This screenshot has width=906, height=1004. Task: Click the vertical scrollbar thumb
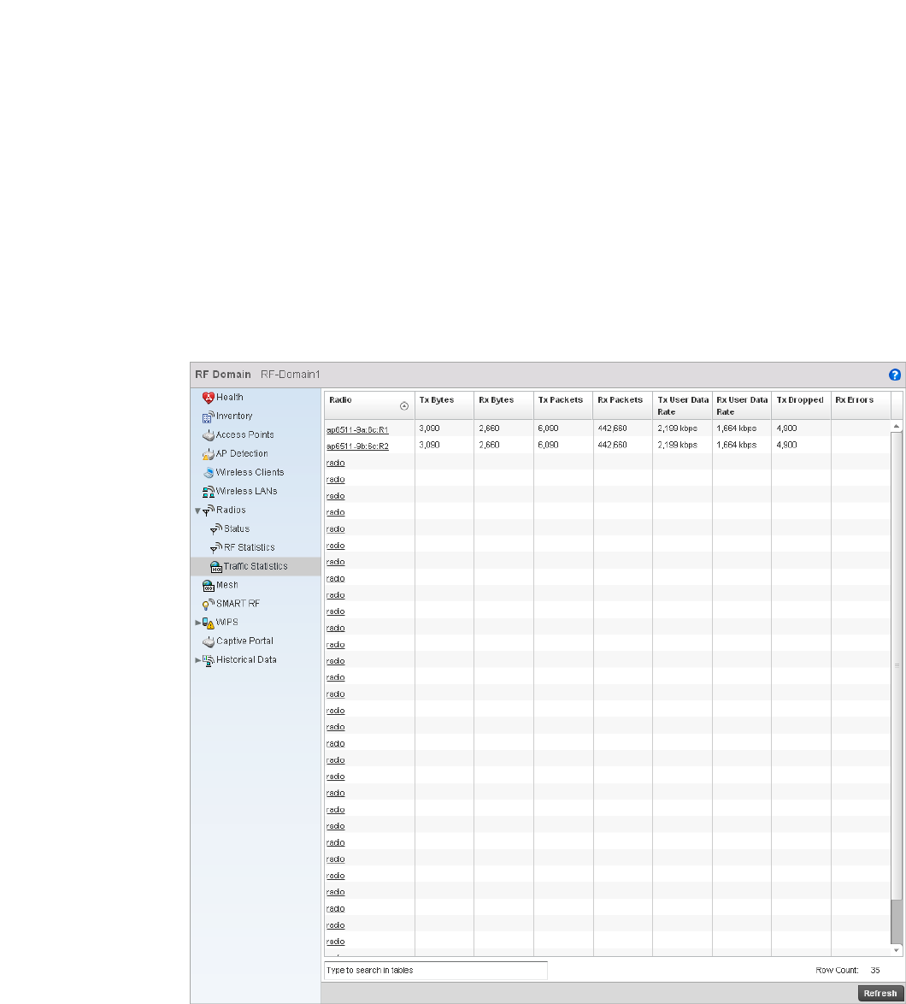[x=897, y=666]
